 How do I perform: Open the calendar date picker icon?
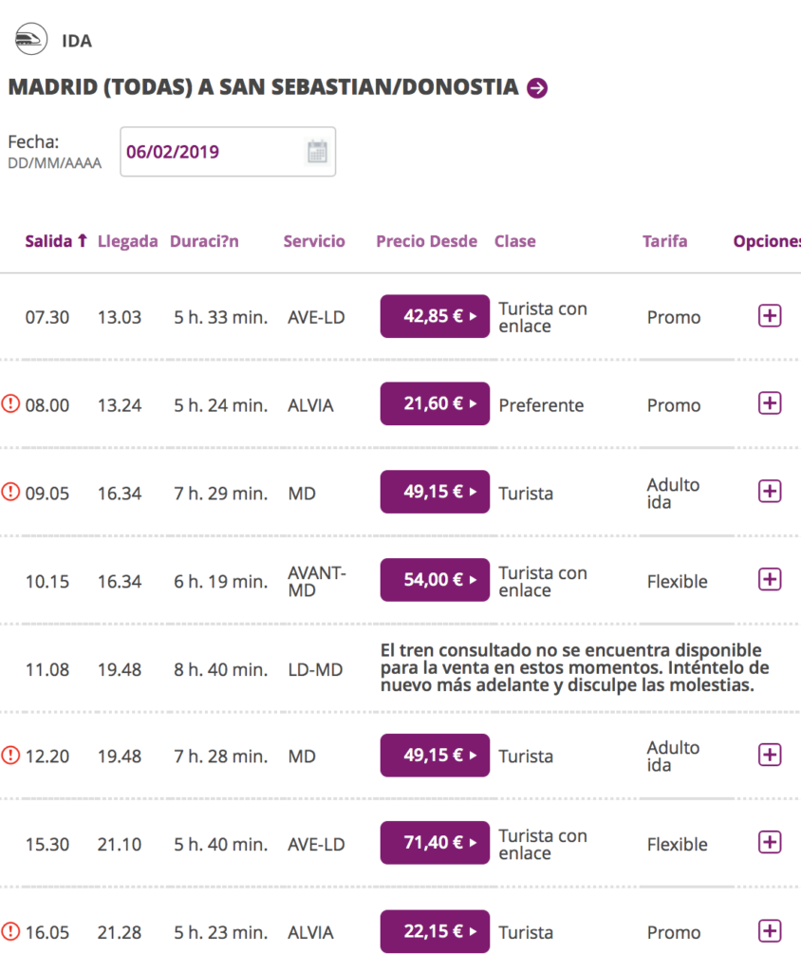[317, 152]
